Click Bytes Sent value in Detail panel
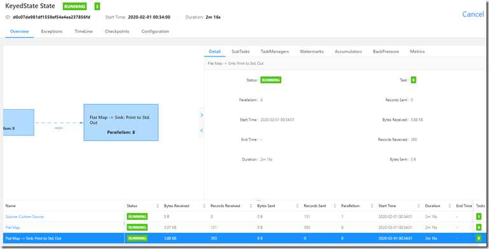The image size is (489, 249). tap(413, 159)
